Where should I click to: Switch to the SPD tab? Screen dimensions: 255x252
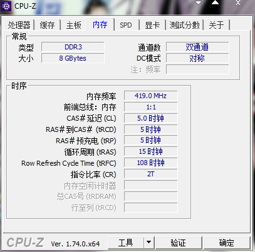[126, 25]
